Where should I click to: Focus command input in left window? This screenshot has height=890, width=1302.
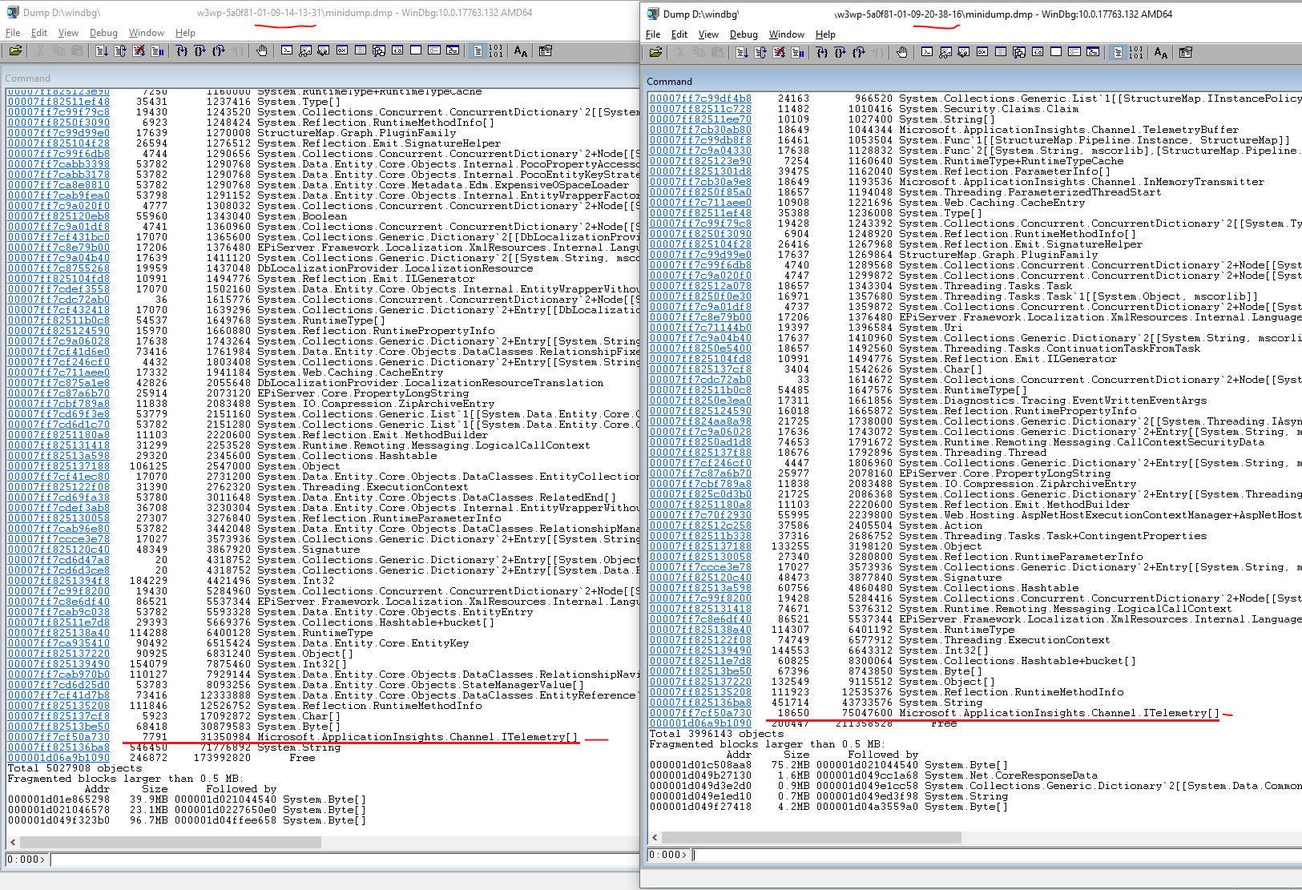345,860
